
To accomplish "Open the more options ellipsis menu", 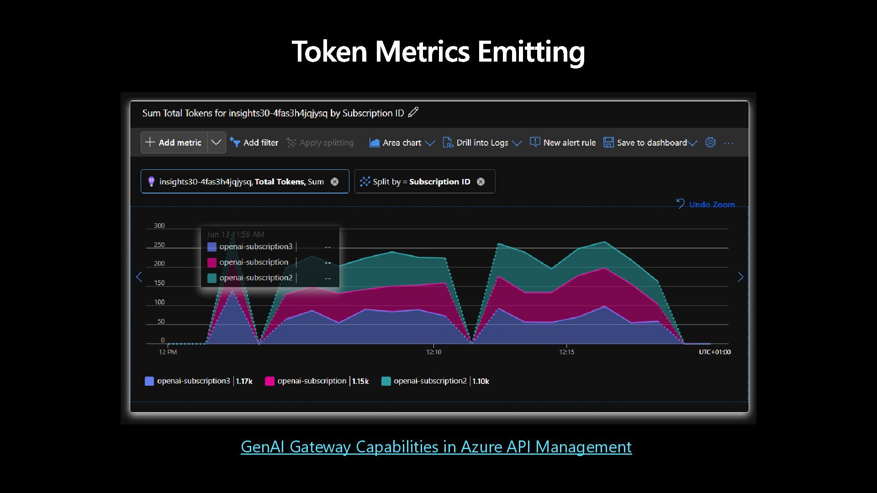I will (x=729, y=143).
